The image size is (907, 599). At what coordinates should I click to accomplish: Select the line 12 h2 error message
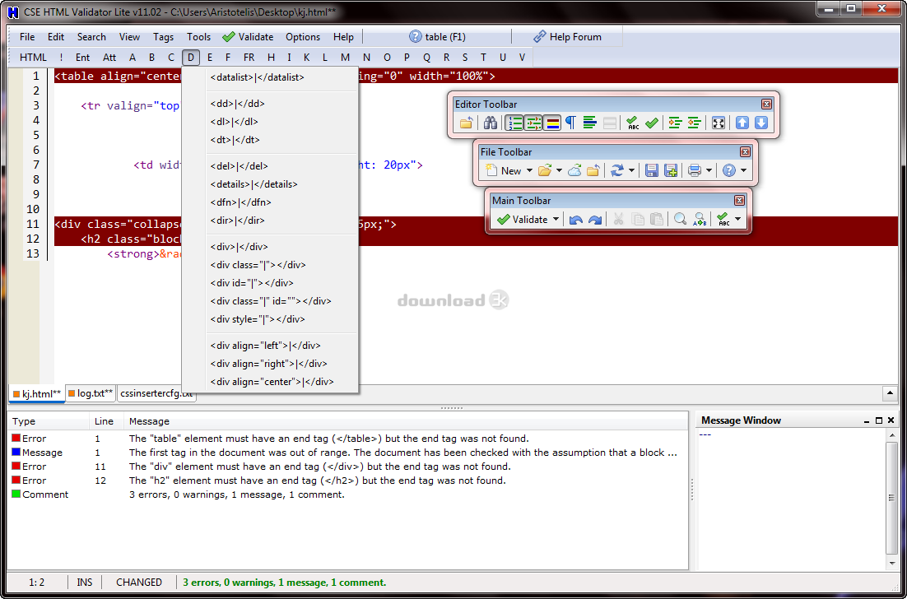[317, 481]
